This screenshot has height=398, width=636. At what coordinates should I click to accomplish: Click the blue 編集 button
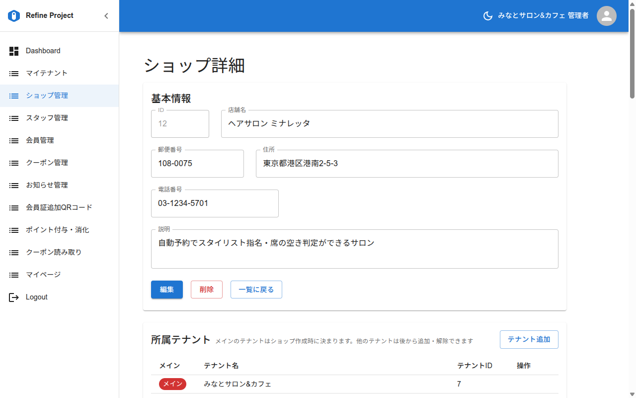click(167, 290)
